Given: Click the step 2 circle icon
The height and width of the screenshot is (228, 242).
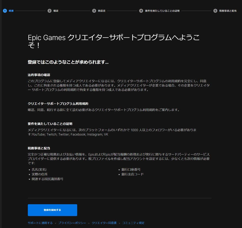Looking at the screenshot, I should click(49, 11).
